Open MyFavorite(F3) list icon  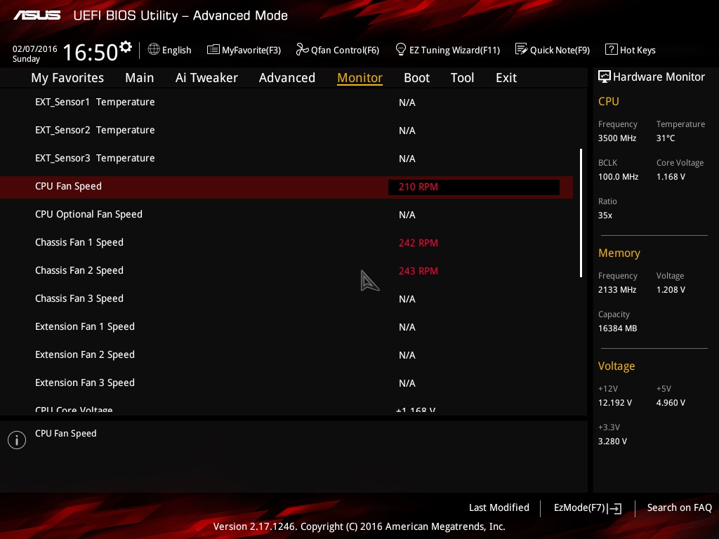click(x=213, y=50)
